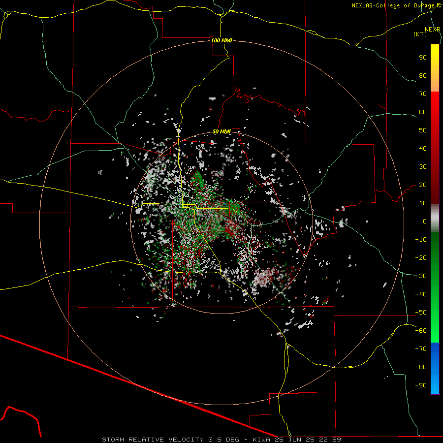Click the [KT] units label

pyautogui.click(x=420, y=34)
